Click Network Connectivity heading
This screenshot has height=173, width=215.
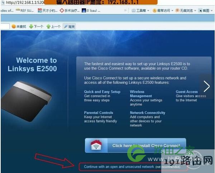pos(148,113)
